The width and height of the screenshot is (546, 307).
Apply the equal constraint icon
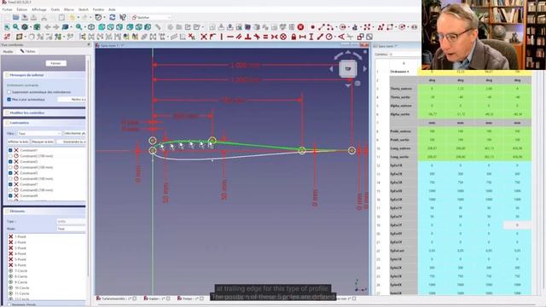[265, 37]
